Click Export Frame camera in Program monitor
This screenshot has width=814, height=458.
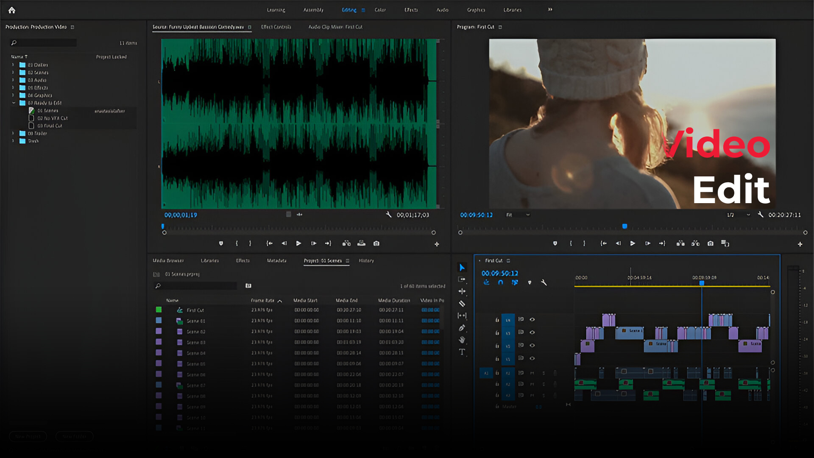click(x=711, y=243)
